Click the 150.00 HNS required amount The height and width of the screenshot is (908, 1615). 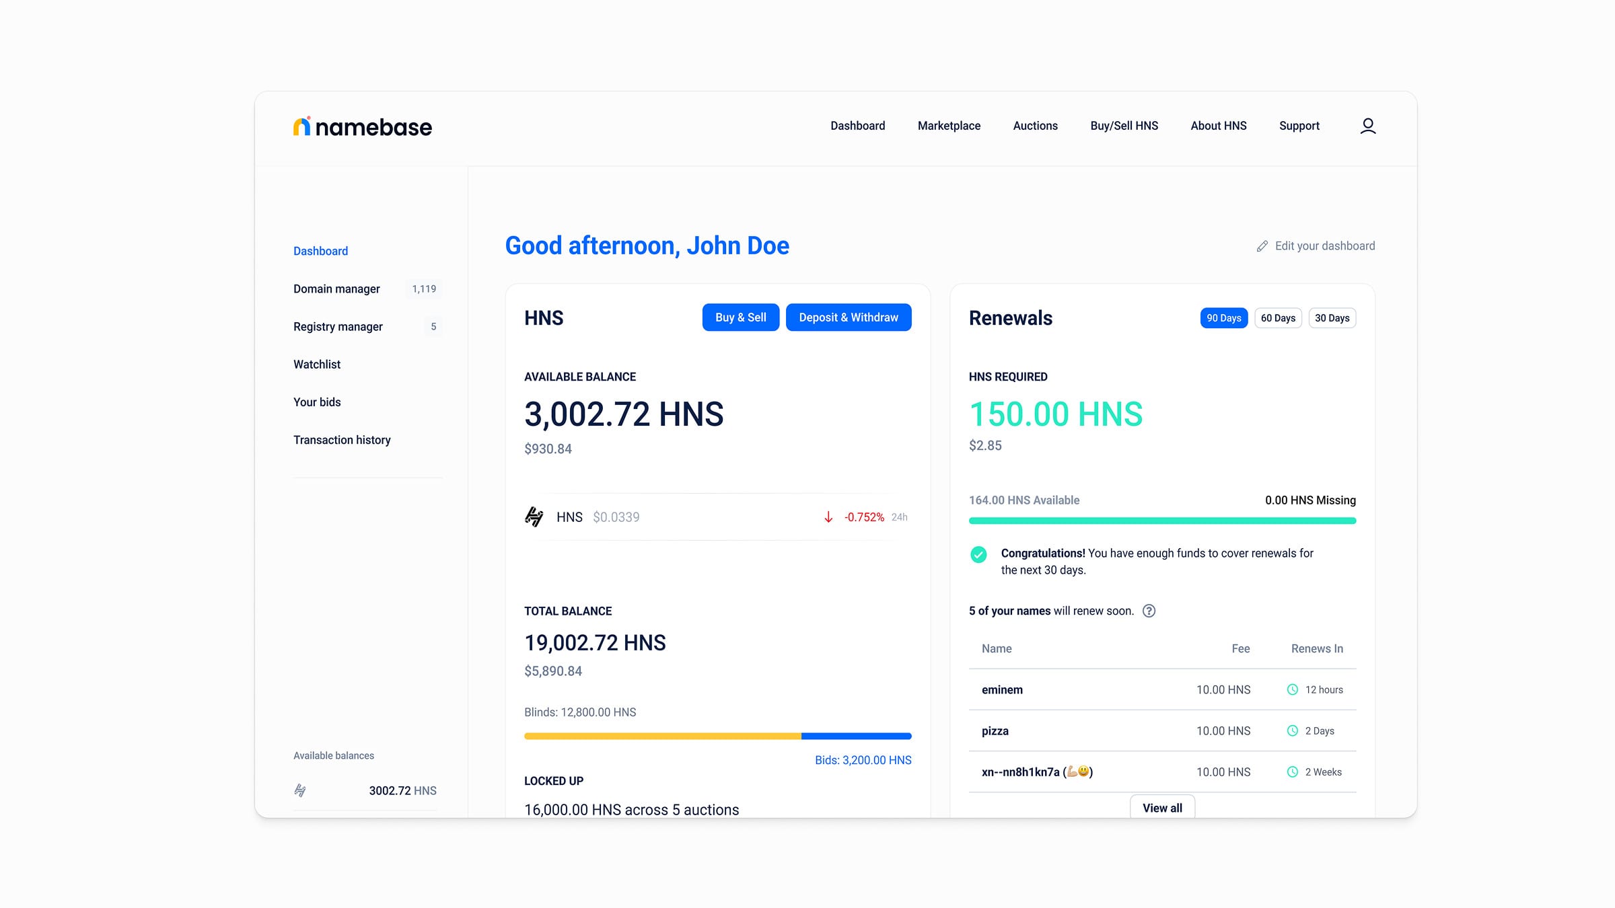pyautogui.click(x=1056, y=414)
